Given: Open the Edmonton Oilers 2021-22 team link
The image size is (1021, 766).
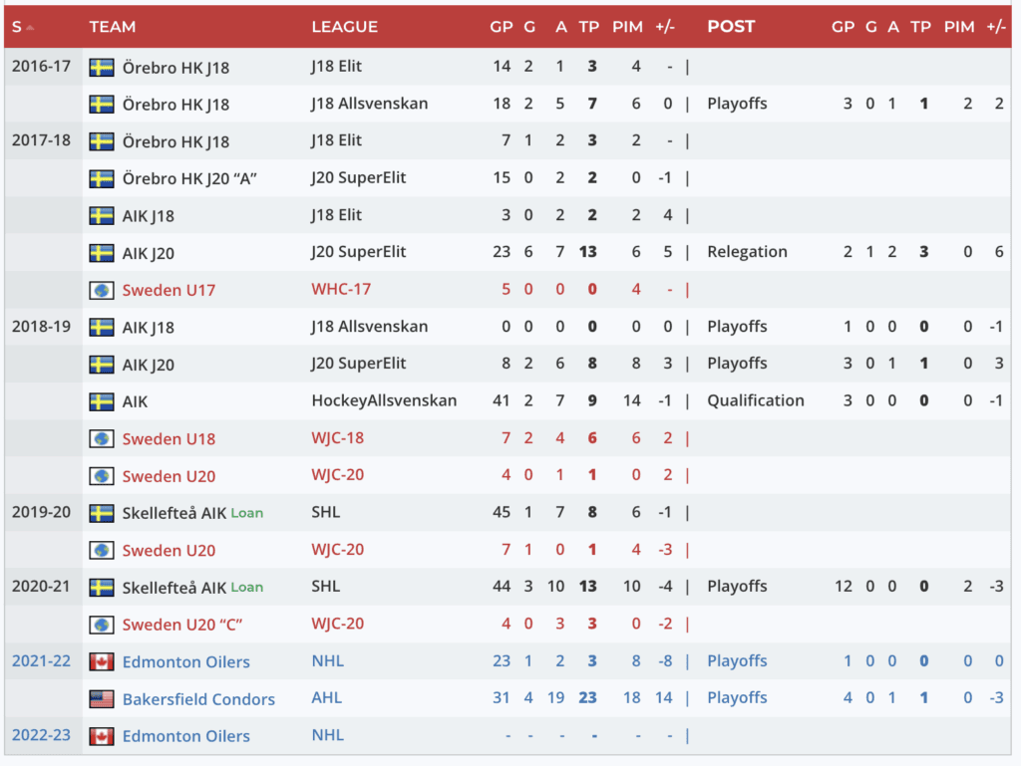Looking at the screenshot, I should (x=185, y=661).
